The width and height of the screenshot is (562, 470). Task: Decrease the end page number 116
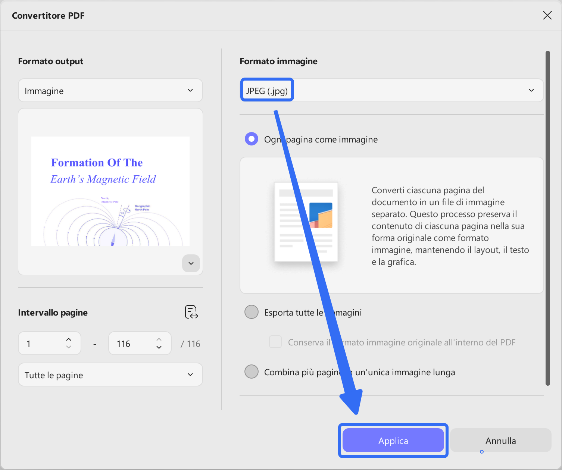coord(159,347)
